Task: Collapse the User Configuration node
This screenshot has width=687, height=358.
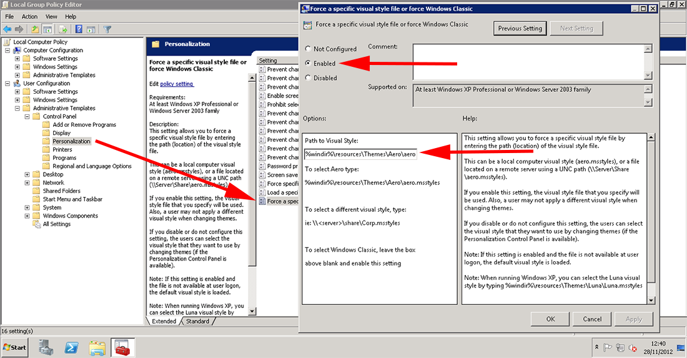Action: pos(7,83)
